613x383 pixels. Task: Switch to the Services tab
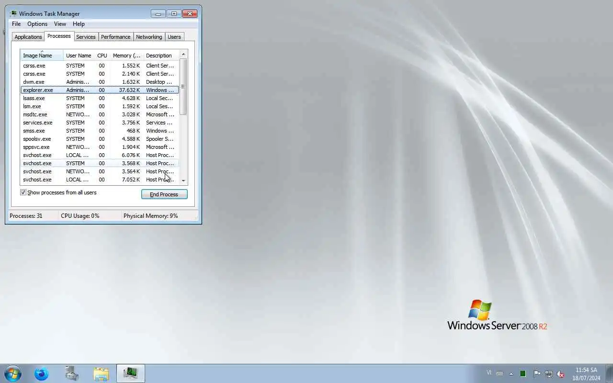tap(86, 37)
